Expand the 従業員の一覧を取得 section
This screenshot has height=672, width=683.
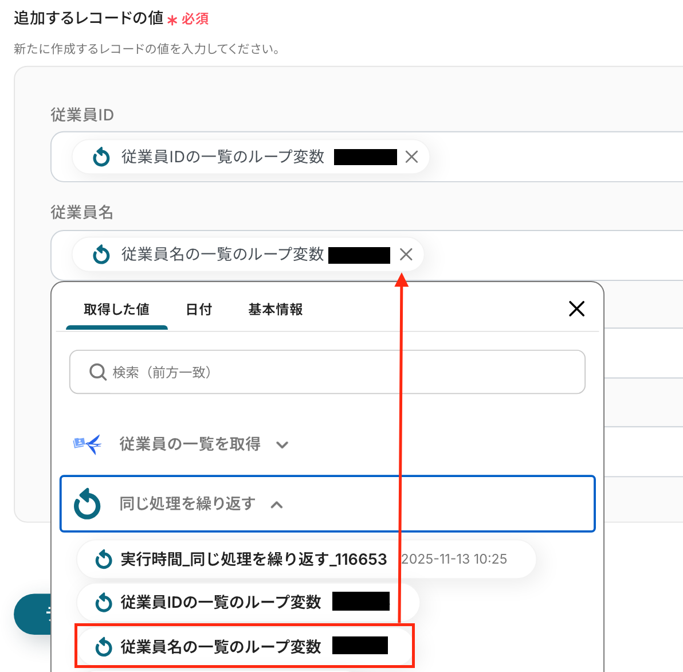[x=282, y=445]
